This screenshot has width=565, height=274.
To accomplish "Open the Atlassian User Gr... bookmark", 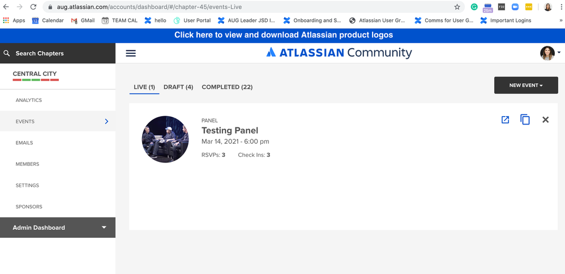I will (x=377, y=20).
